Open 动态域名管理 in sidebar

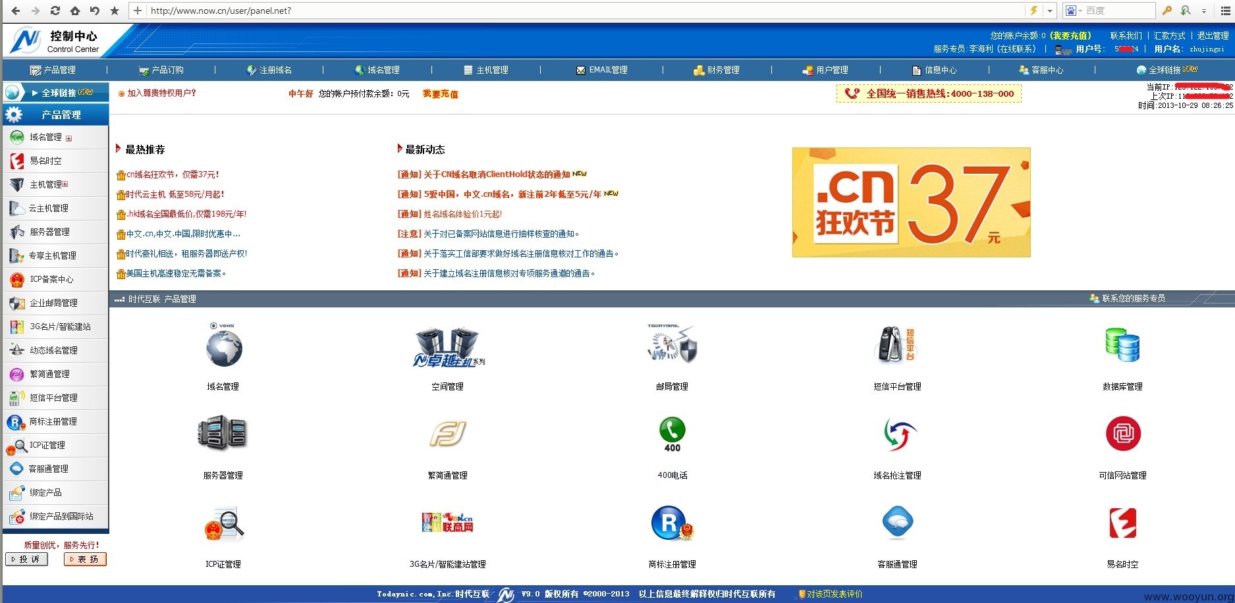pos(55,350)
